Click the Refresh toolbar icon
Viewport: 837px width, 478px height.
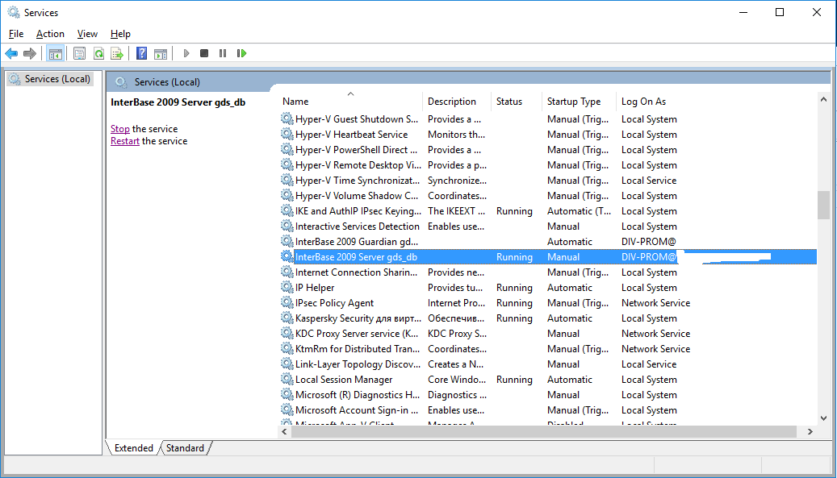coord(98,53)
